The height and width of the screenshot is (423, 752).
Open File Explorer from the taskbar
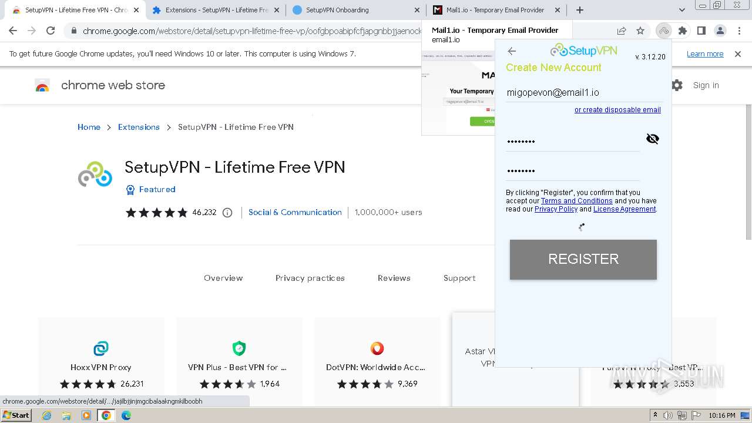click(x=66, y=415)
